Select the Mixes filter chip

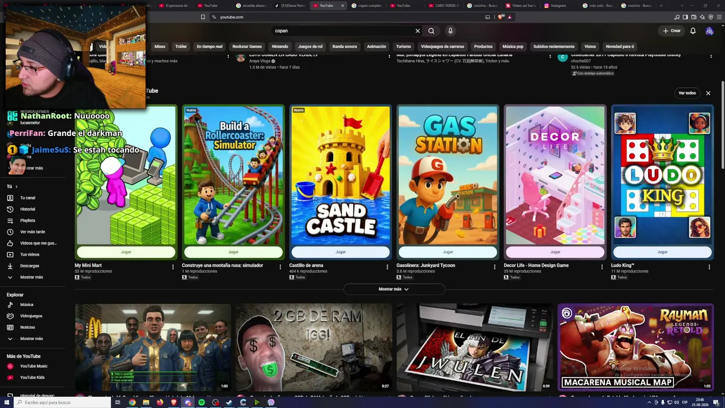tap(160, 46)
